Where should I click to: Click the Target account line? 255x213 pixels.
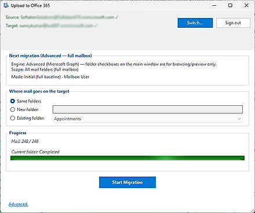51,25
